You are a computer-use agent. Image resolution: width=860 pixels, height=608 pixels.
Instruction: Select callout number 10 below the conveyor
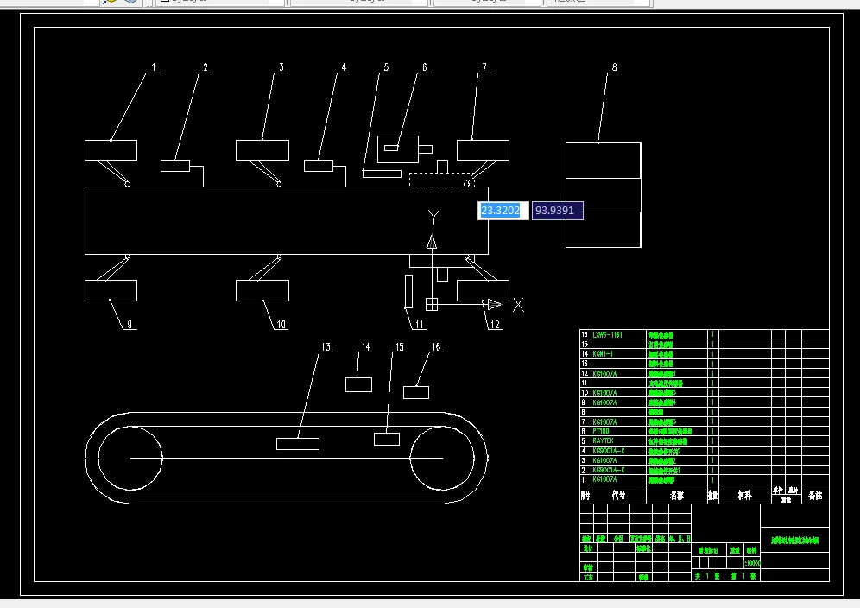(x=281, y=325)
